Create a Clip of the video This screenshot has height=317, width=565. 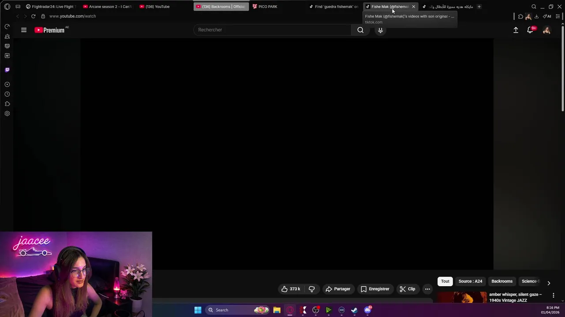(x=407, y=289)
